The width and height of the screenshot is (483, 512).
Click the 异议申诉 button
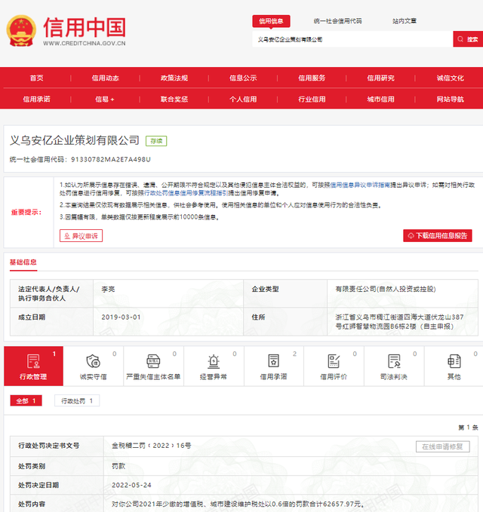(x=82, y=235)
